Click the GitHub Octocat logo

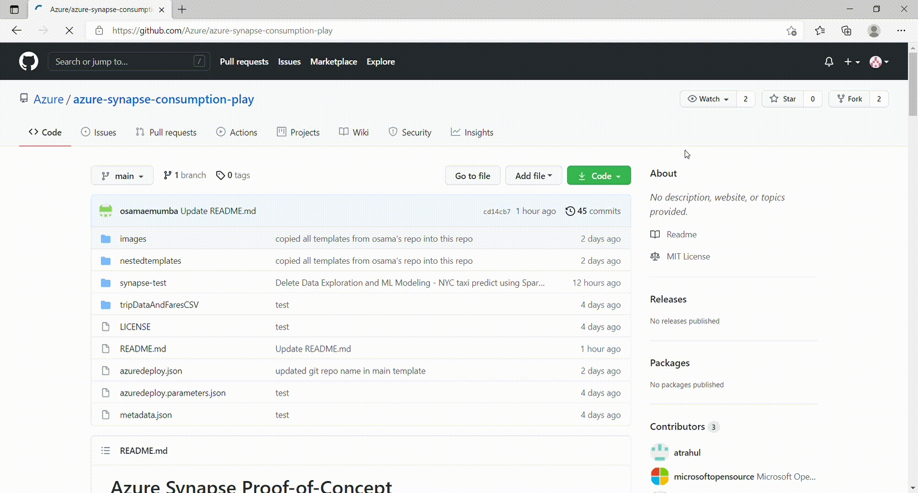[x=29, y=62]
